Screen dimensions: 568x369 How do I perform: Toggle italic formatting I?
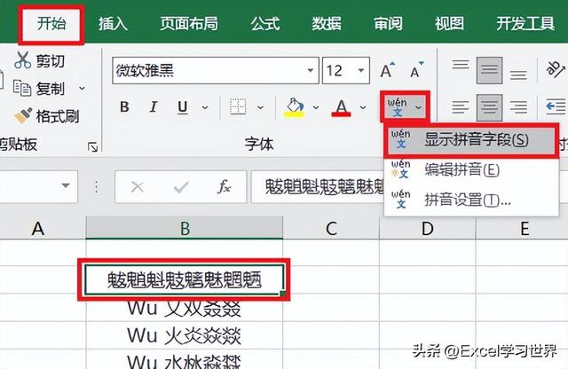(x=154, y=107)
